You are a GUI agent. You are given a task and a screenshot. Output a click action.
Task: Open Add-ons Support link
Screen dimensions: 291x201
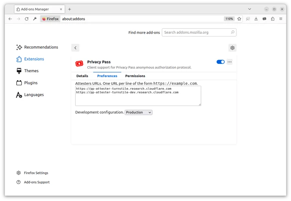pos(33,182)
